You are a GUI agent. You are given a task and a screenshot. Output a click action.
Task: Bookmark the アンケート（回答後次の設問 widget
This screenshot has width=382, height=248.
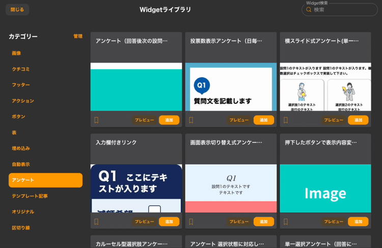96,120
